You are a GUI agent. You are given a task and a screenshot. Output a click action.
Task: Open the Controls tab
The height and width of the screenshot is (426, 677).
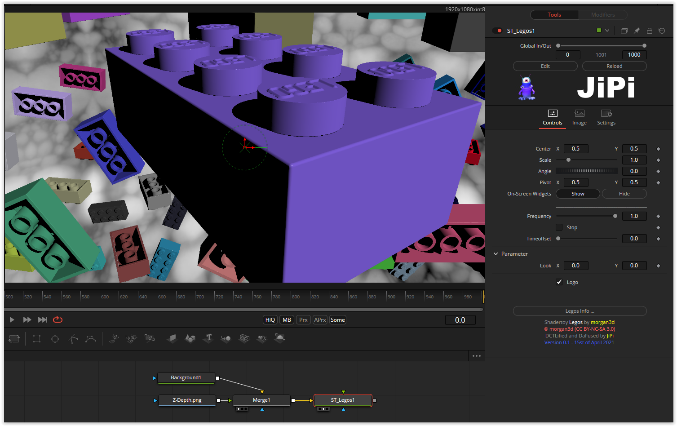(x=553, y=118)
